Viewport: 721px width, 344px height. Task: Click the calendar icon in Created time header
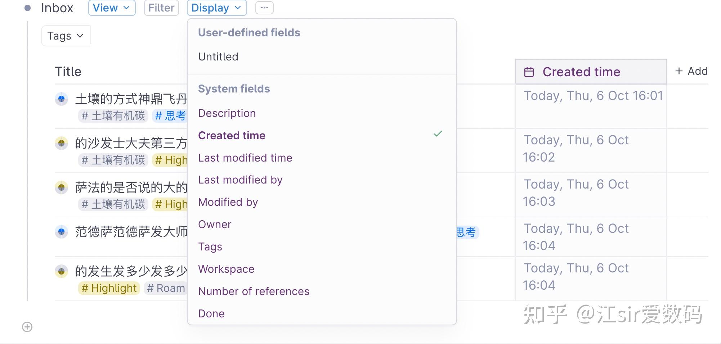point(529,72)
